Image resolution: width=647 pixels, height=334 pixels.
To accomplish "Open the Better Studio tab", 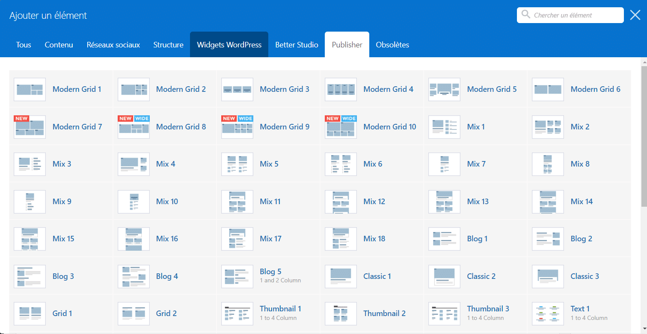I will pos(297,45).
